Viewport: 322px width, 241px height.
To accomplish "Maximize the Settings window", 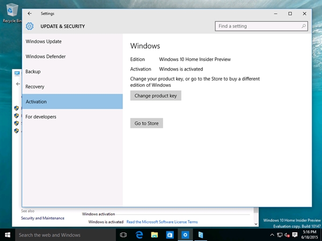I will point(290,13).
